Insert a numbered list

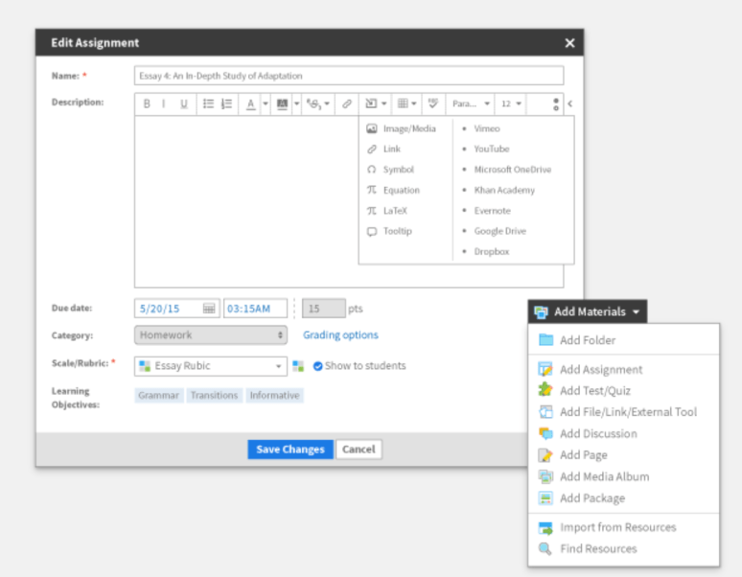pos(226,104)
